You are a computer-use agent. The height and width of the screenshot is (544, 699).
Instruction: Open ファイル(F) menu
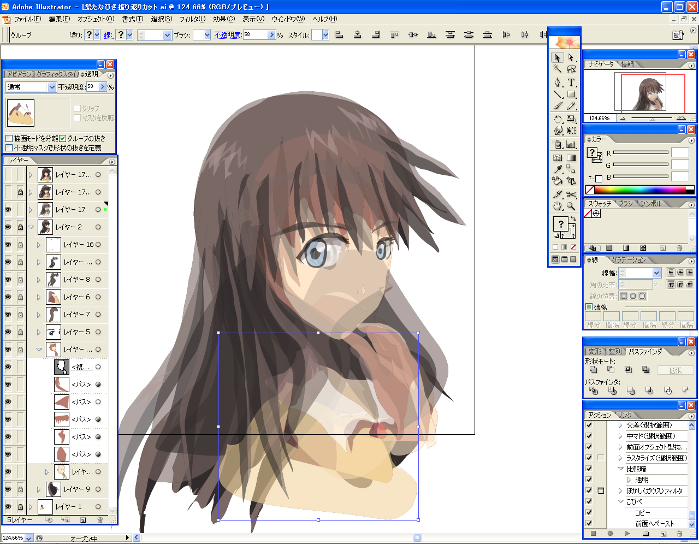click(x=27, y=19)
